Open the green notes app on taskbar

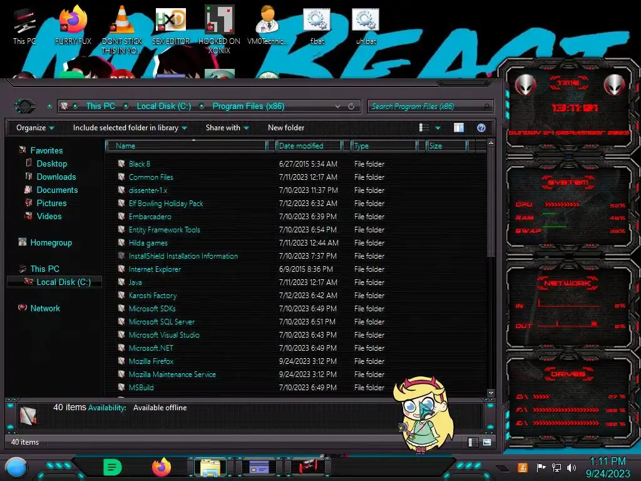click(113, 467)
